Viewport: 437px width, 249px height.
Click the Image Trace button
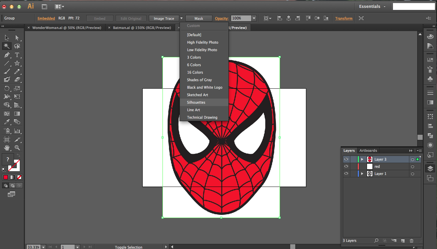point(164,18)
